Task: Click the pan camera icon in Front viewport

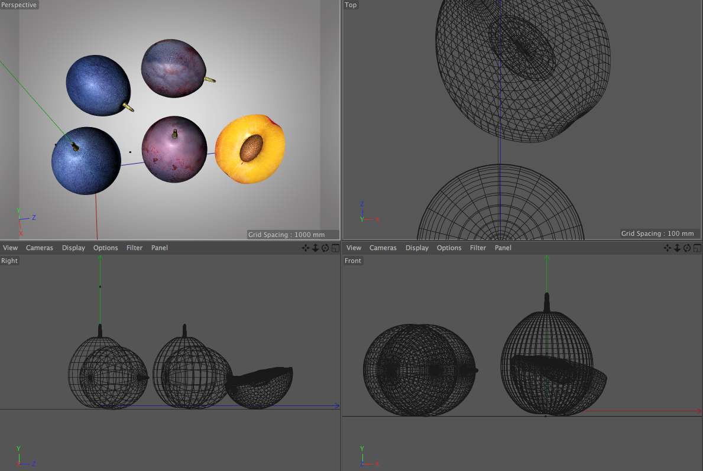Action: pos(668,248)
